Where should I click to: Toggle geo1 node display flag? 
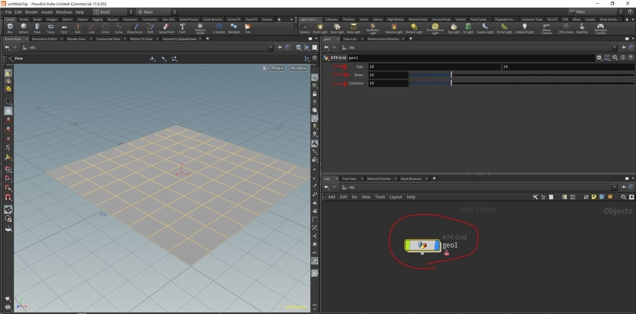437,245
